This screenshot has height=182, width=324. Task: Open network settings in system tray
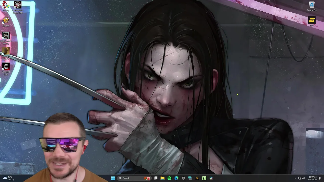pos(299,178)
